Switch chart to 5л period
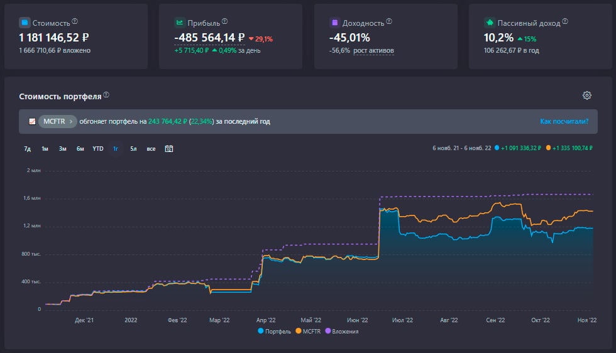Viewport: 616px width, 353px height. 133,149
